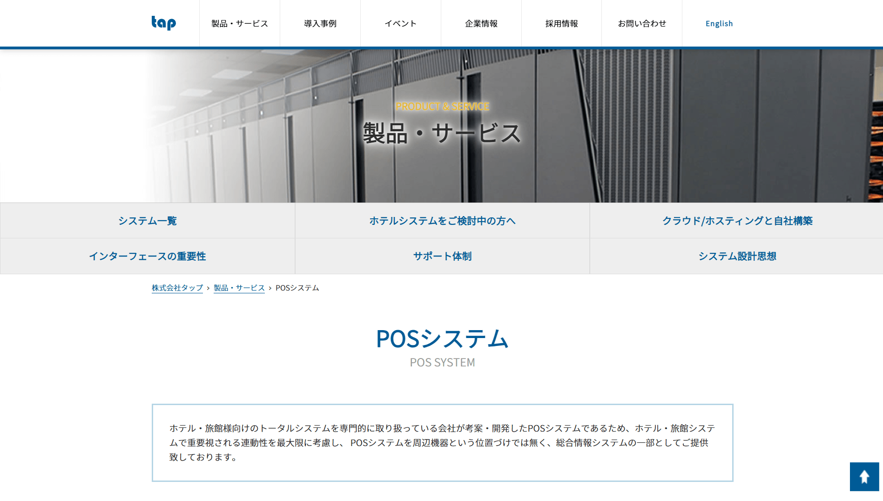Open the 企業情報 menu item
The height and width of the screenshot is (501, 883).
click(x=481, y=24)
